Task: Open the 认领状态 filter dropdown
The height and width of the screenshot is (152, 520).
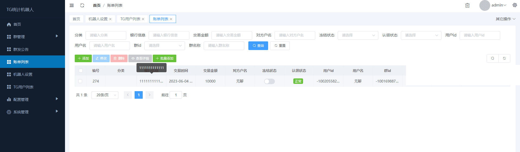Action: point(421,35)
